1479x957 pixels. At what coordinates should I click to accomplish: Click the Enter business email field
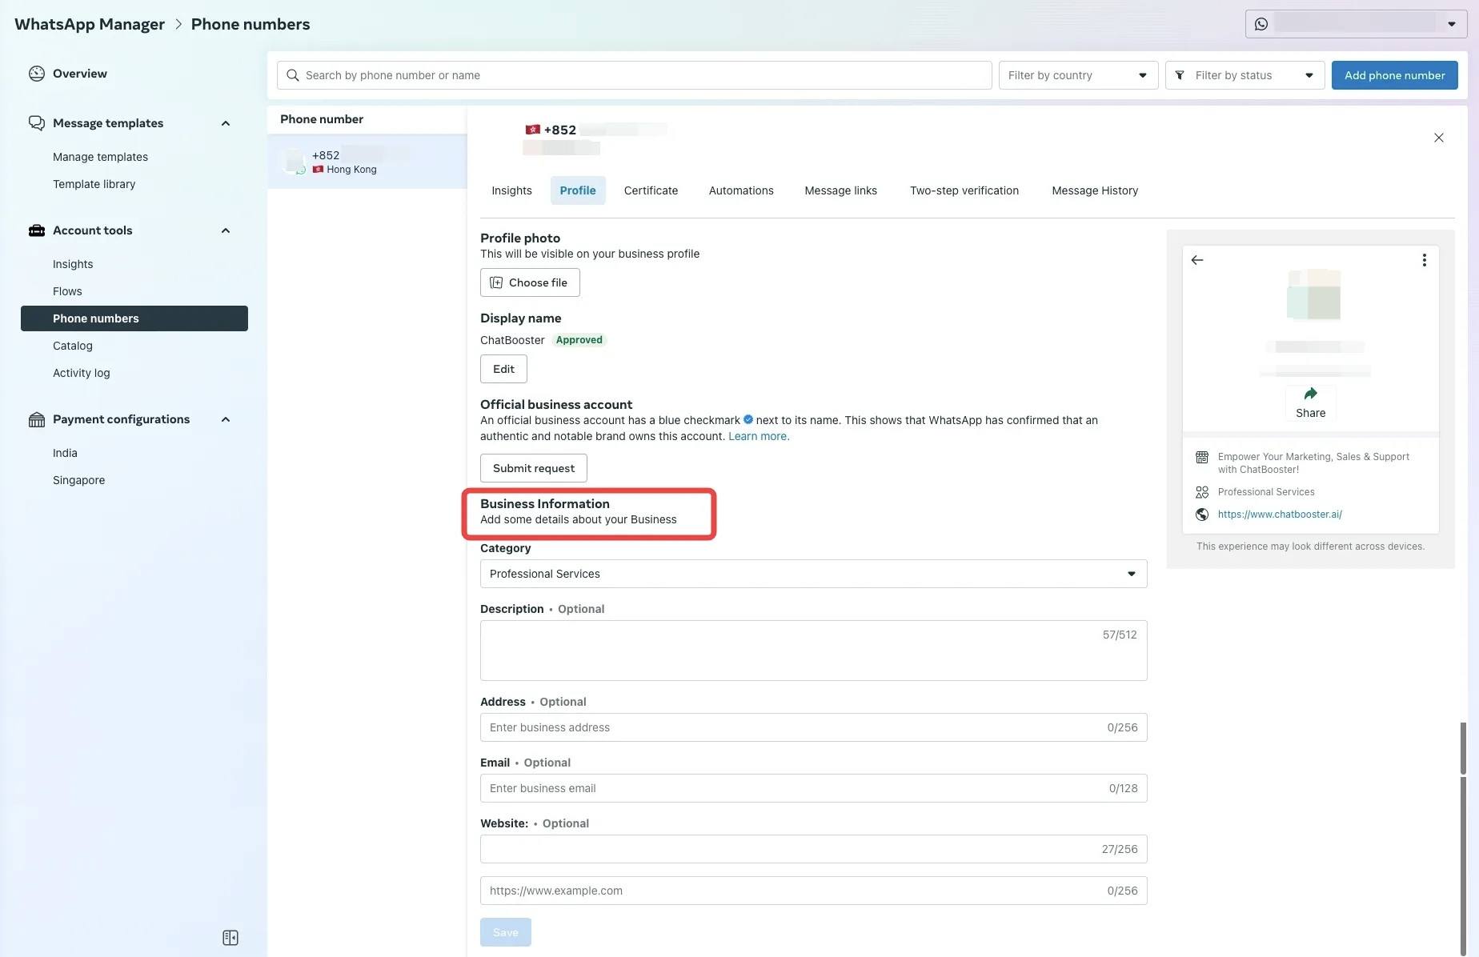[813, 788]
